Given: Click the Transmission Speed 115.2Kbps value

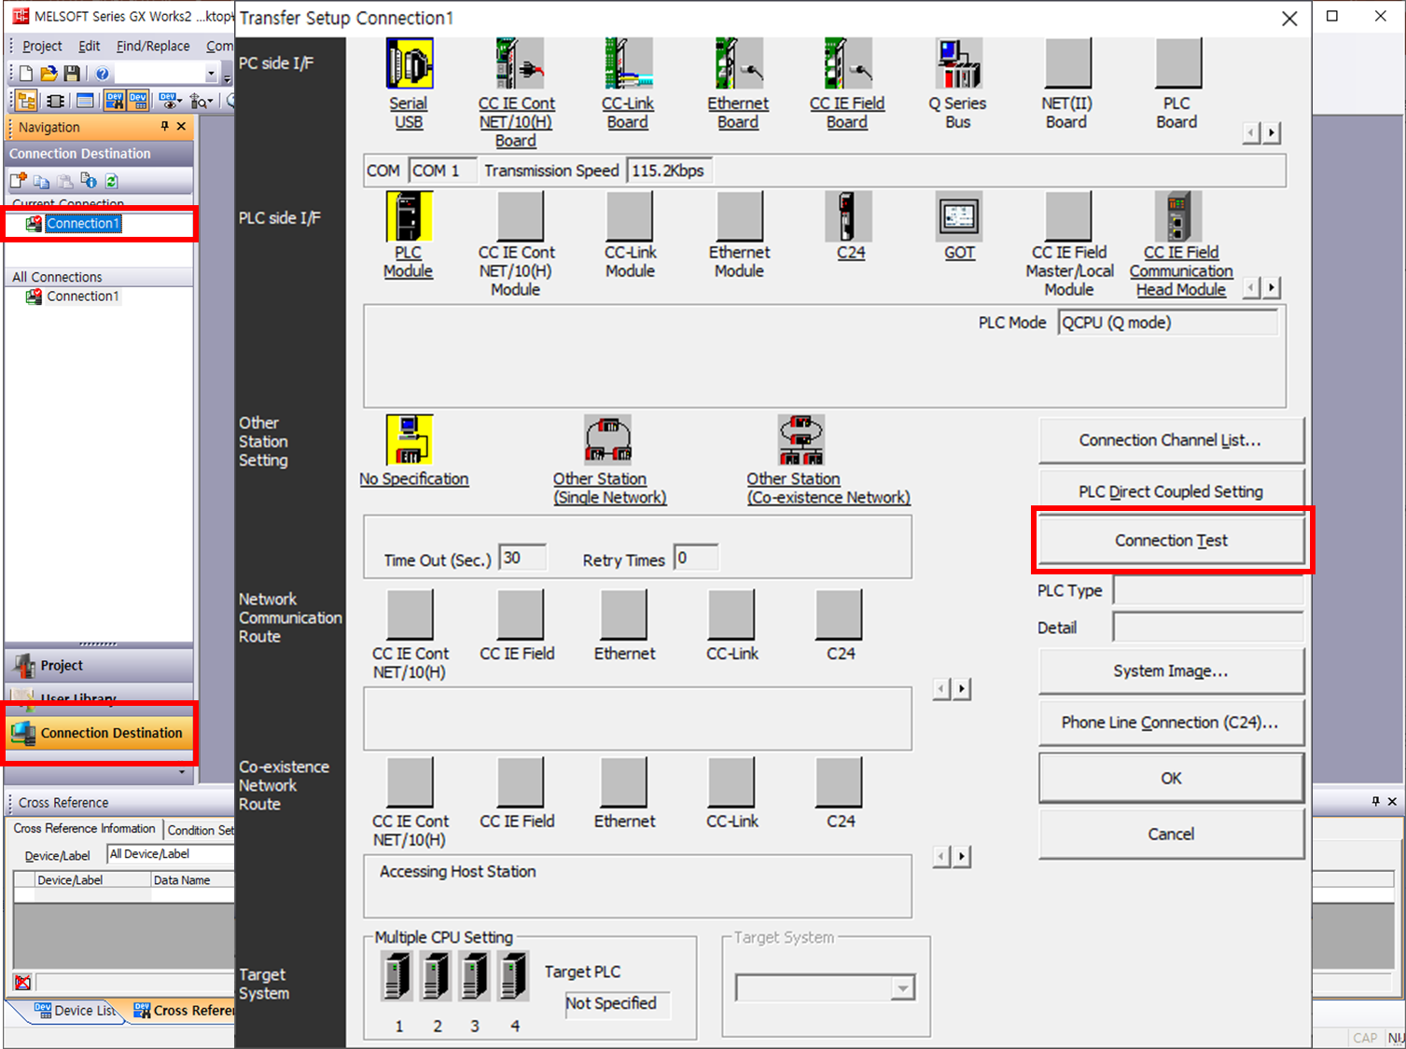Looking at the screenshot, I should pos(669,171).
